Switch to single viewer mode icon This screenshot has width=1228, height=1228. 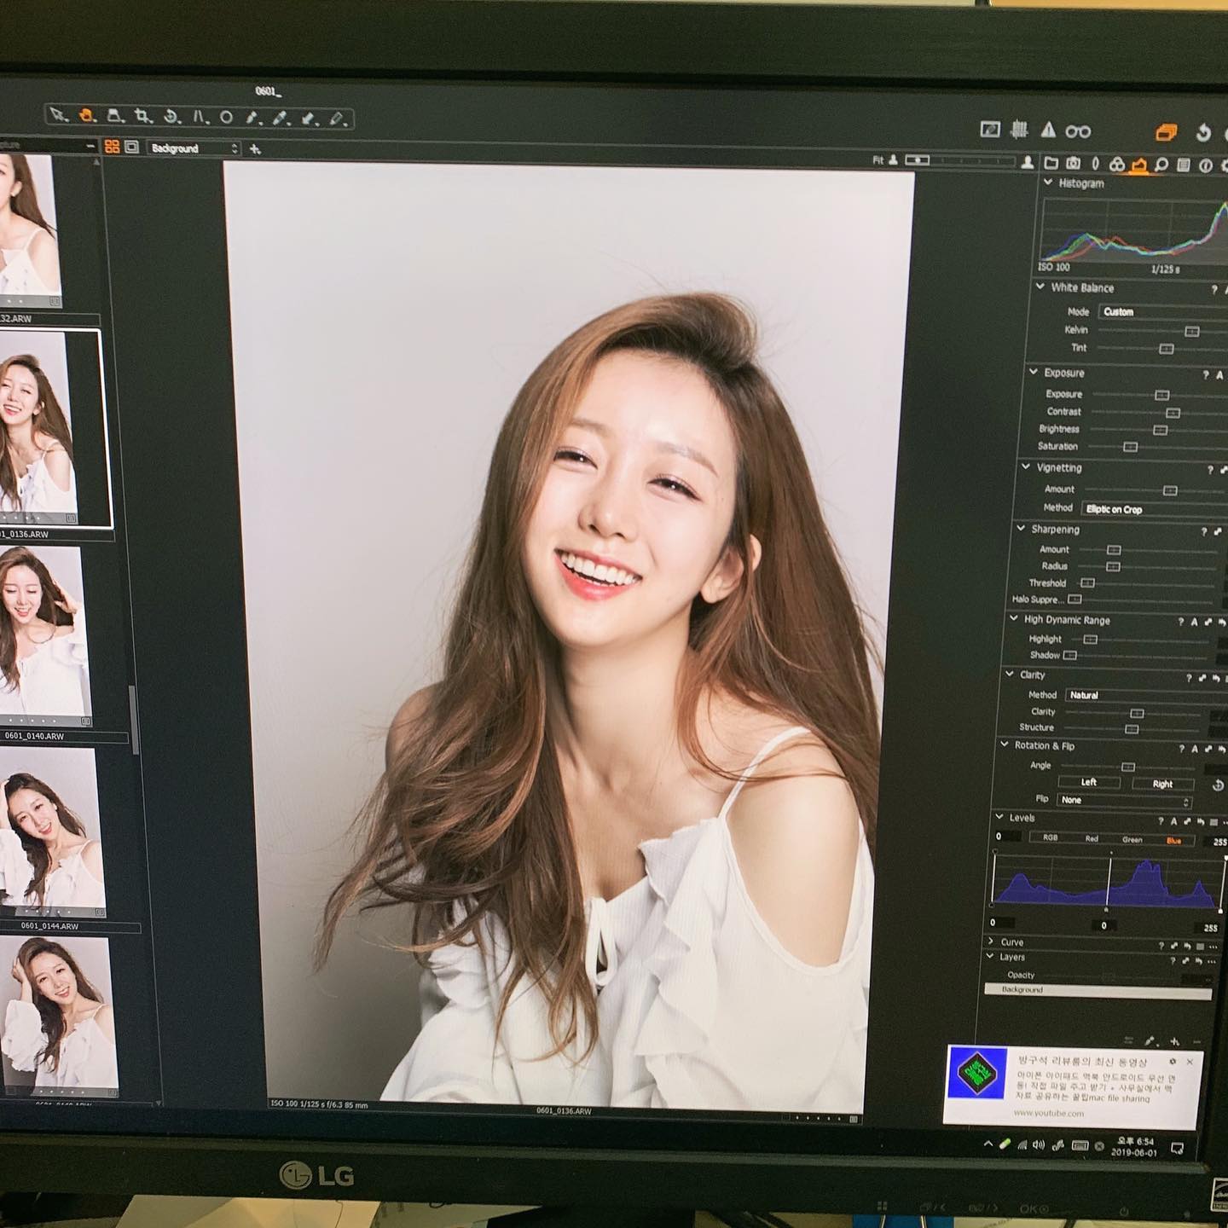132,147
